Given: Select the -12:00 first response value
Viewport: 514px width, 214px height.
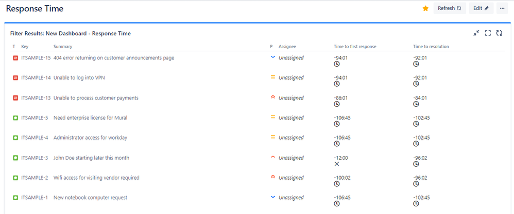Looking at the screenshot, I should click(x=341, y=158).
